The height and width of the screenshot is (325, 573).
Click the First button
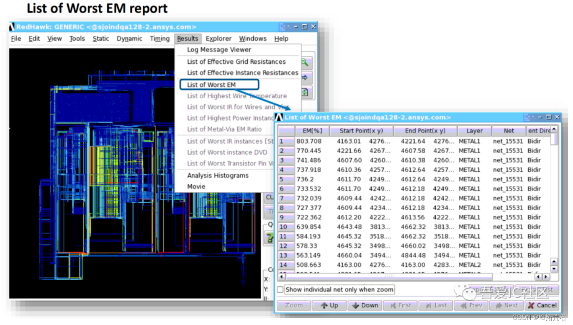pos(400,305)
